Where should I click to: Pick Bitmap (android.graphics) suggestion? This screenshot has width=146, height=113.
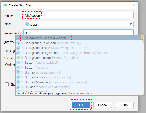coord(78,72)
